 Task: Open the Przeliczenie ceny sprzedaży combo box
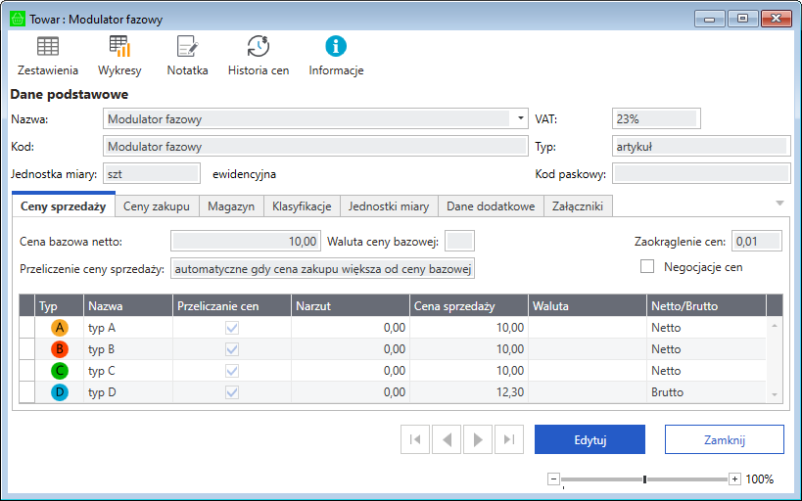(x=322, y=268)
